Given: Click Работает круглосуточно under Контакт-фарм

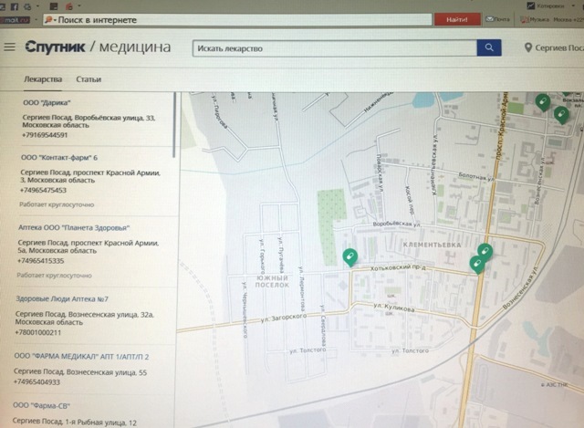Looking at the screenshot, I should 57,204.
